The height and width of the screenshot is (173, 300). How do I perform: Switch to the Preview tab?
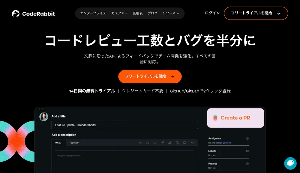click(x=74, y=143)
